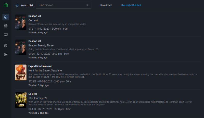Open the settings gear icon
Screen dimensions: 204x118
click(x=6, y=45)
